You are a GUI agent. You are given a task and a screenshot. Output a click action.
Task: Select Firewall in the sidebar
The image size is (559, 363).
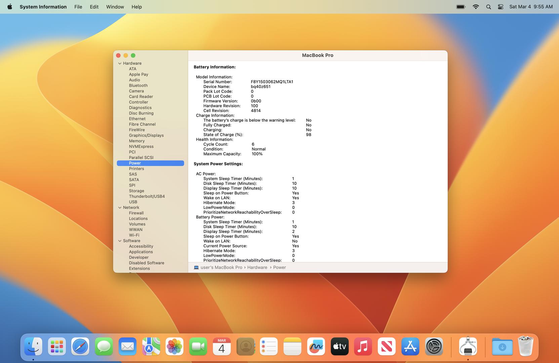pos(136,213)
